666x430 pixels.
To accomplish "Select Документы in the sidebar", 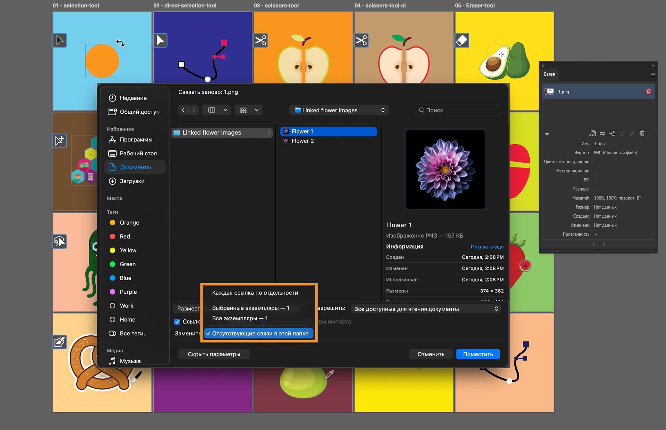I will [135, 167].
